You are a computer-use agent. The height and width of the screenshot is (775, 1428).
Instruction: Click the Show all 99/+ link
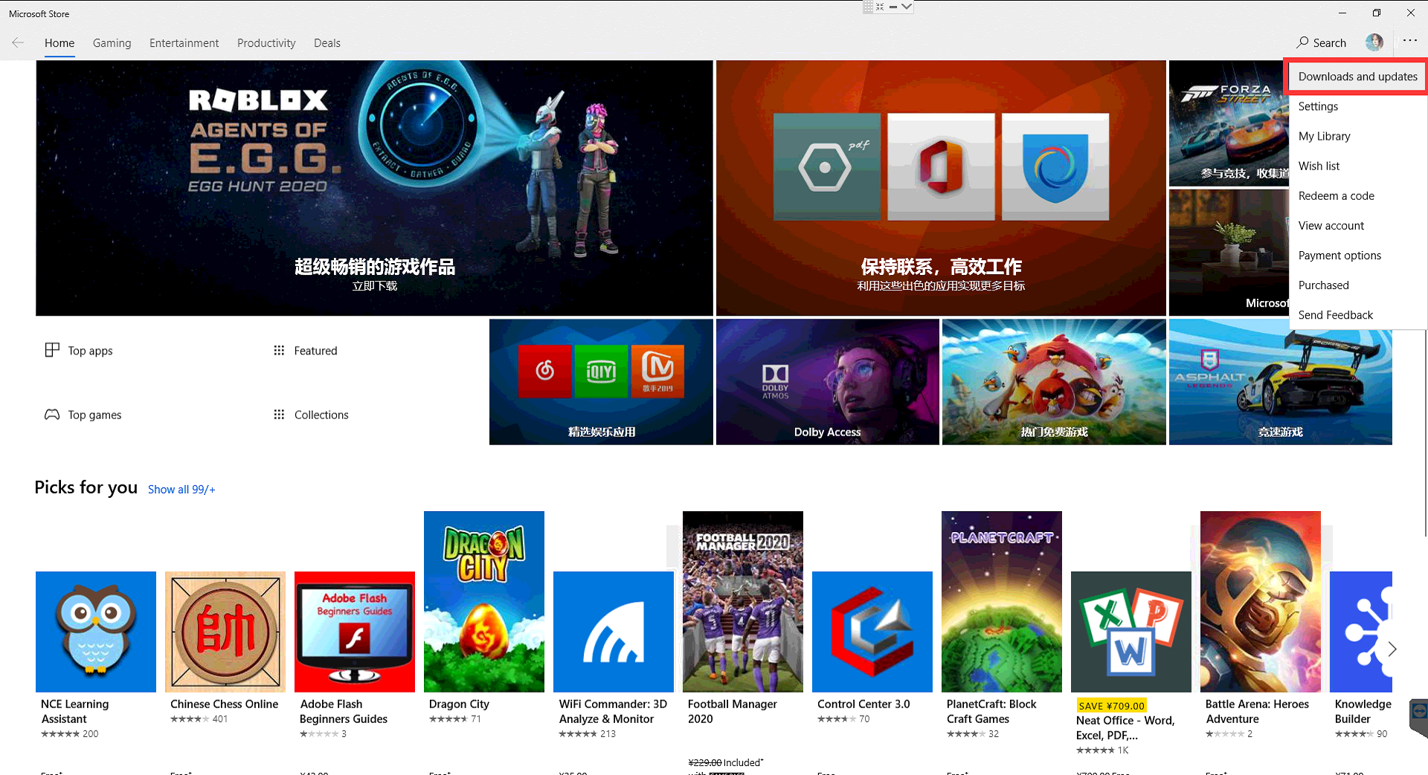pos(181,489)
